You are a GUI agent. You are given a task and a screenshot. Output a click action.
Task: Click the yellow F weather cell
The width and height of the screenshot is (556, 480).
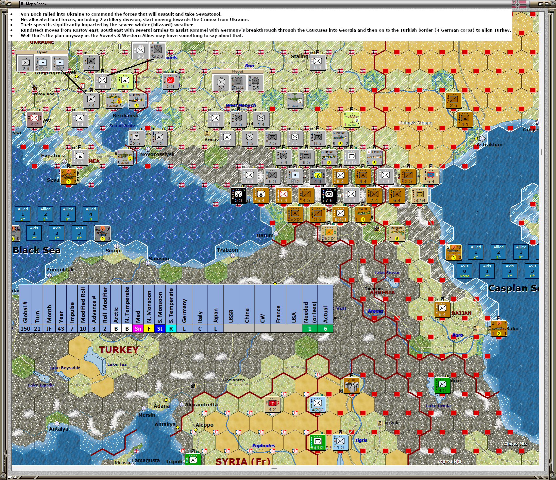149,329
